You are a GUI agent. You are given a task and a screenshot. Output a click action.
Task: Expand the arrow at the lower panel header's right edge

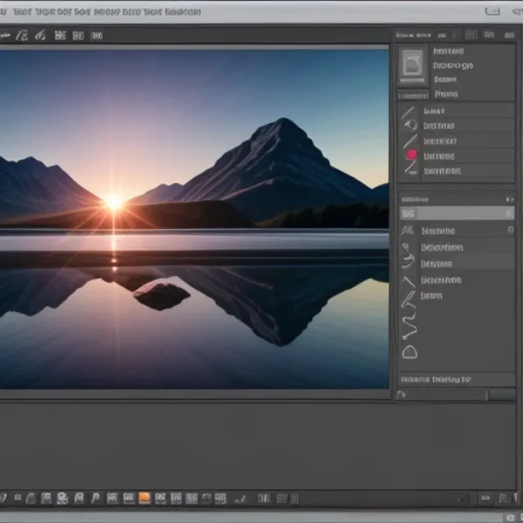pos(509,200)
